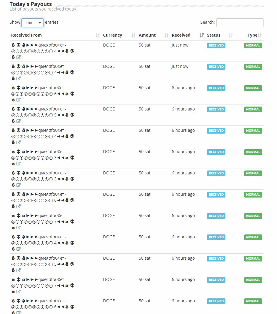Click the NORMAL type badge in the second row

(253, 67)
